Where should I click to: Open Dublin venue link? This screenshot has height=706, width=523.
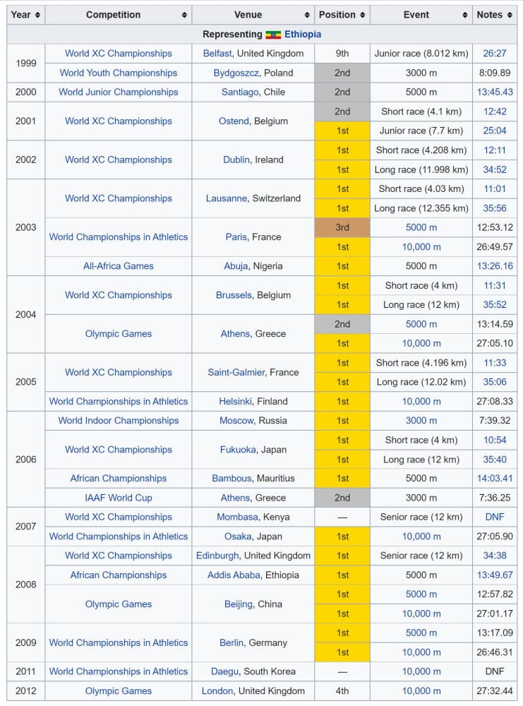click(x=236, y=160)
